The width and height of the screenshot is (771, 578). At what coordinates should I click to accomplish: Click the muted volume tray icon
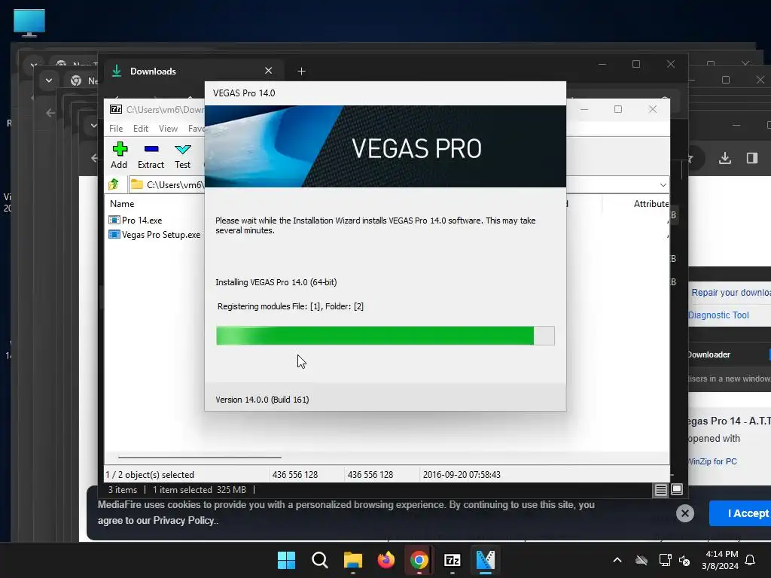[x=684, y=560]
